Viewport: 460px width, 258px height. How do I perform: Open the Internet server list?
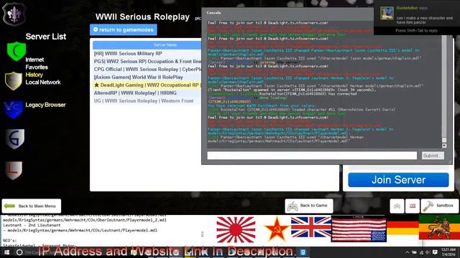(34, 59)
